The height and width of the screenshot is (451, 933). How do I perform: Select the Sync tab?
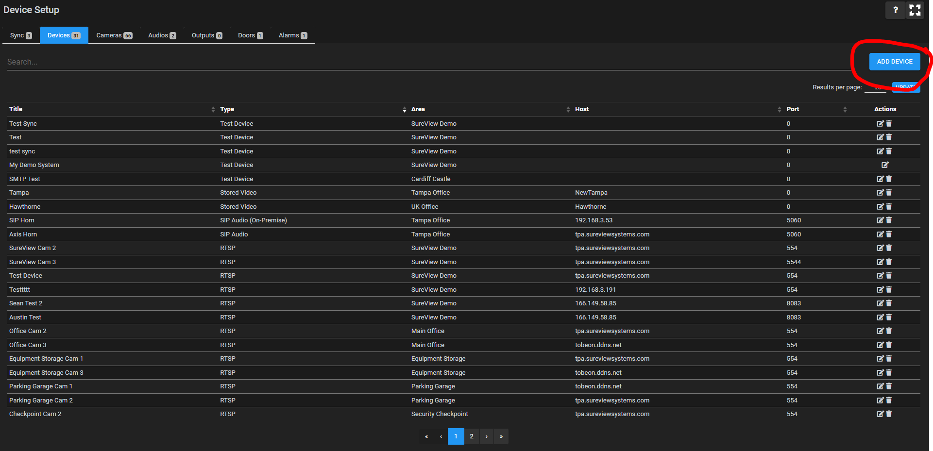tap(21, 35)
